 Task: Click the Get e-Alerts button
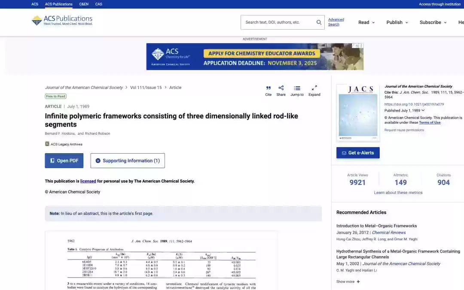pos(358,153)
